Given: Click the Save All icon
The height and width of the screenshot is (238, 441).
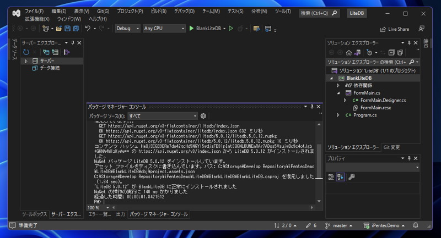Looking at the screenshot, I should point(76,29).
